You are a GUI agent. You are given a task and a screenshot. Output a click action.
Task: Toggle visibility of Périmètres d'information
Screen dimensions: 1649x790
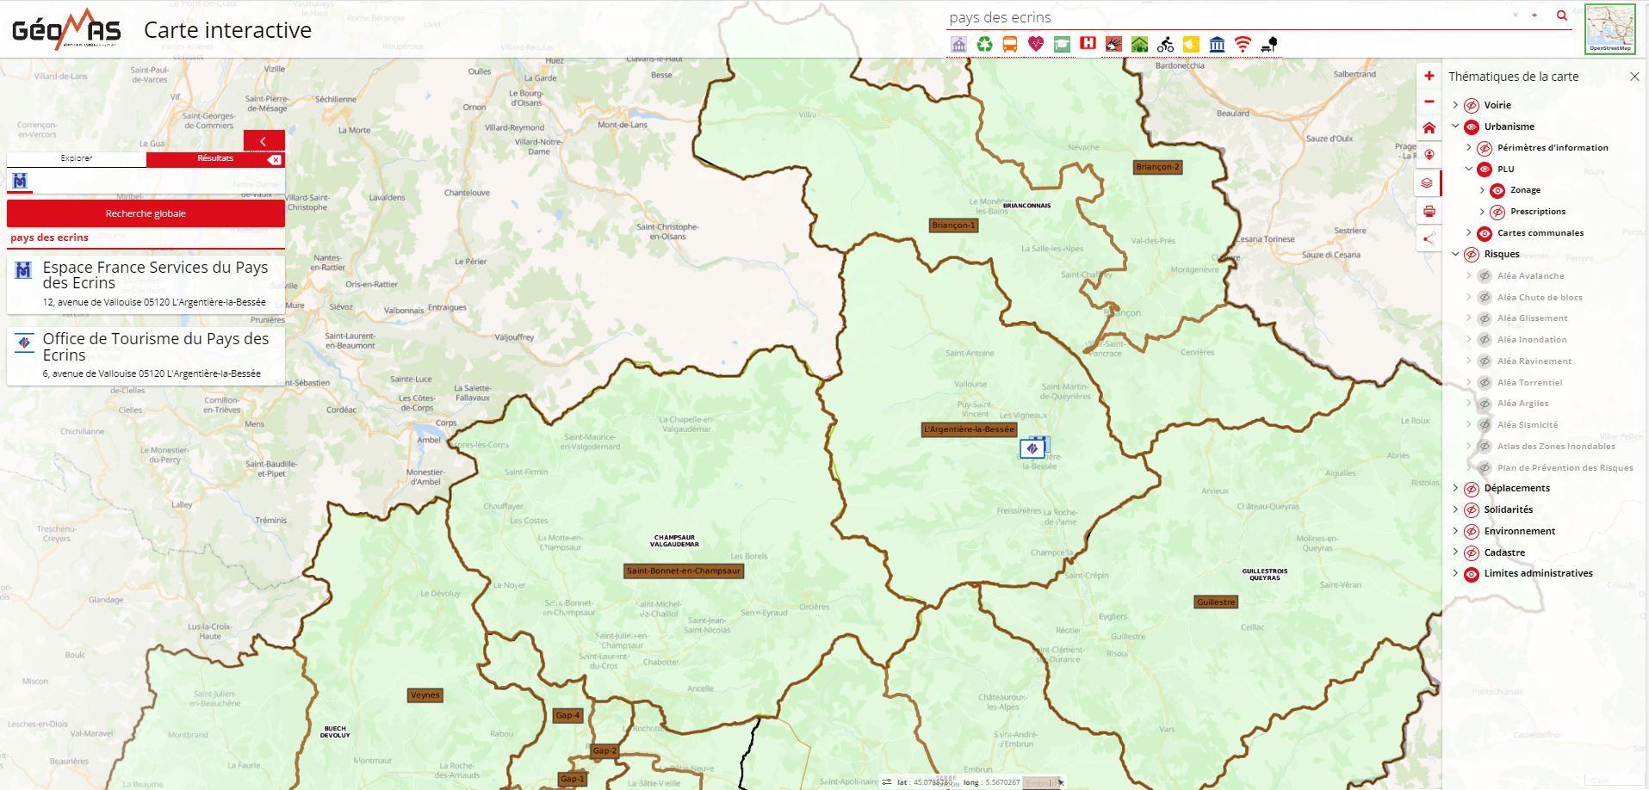1485,148
